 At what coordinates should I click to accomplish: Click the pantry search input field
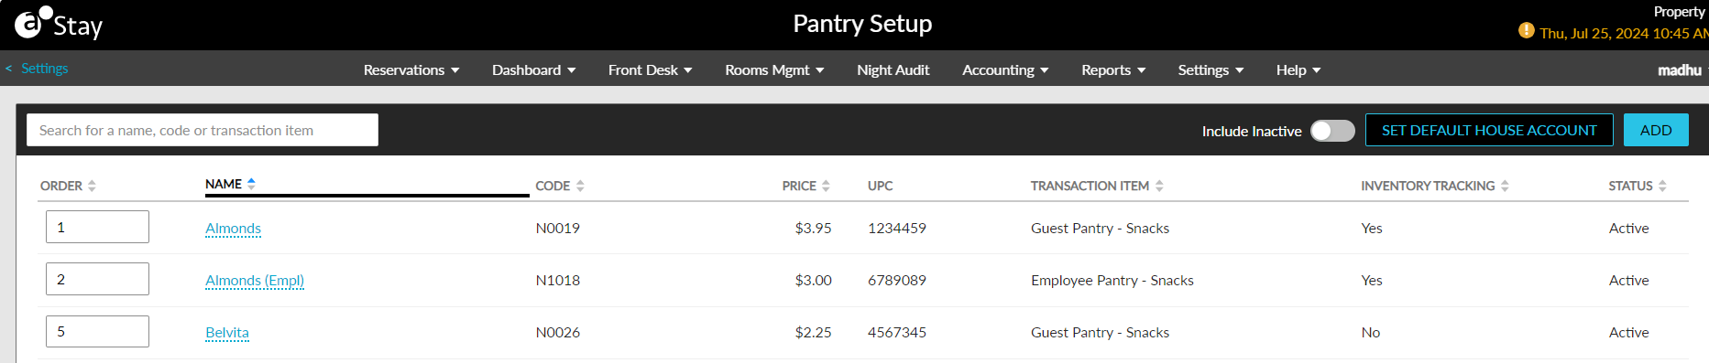tap(203, 130)
